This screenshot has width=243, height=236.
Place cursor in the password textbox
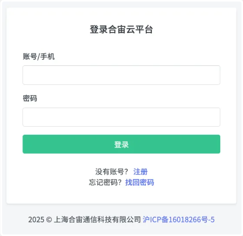(x=121, y=117)
